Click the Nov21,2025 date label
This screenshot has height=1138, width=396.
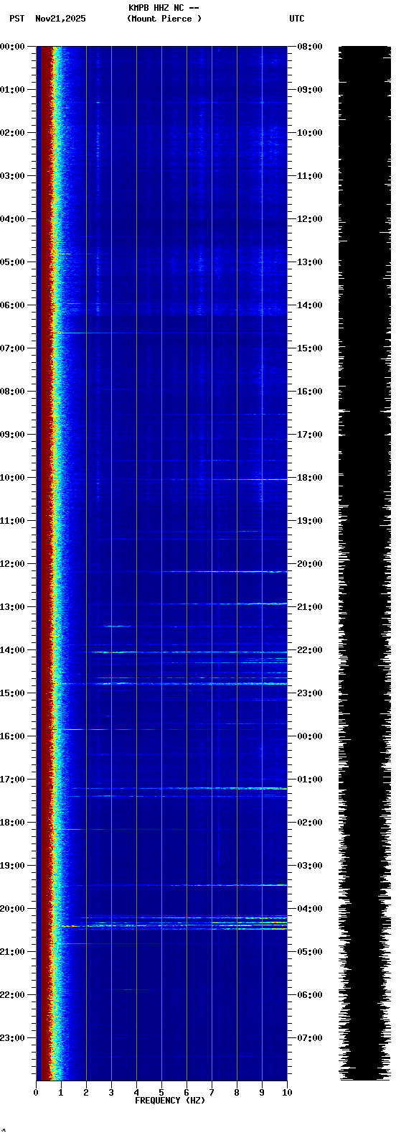[60, 19]
